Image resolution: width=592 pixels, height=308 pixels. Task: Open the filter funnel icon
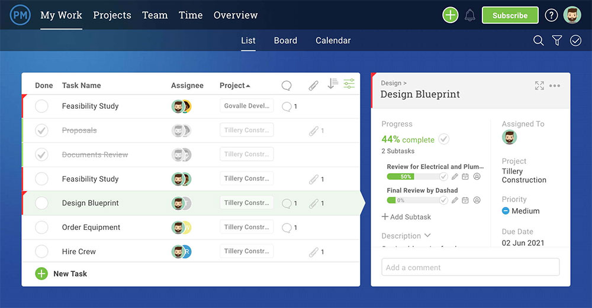pos(557,40)
